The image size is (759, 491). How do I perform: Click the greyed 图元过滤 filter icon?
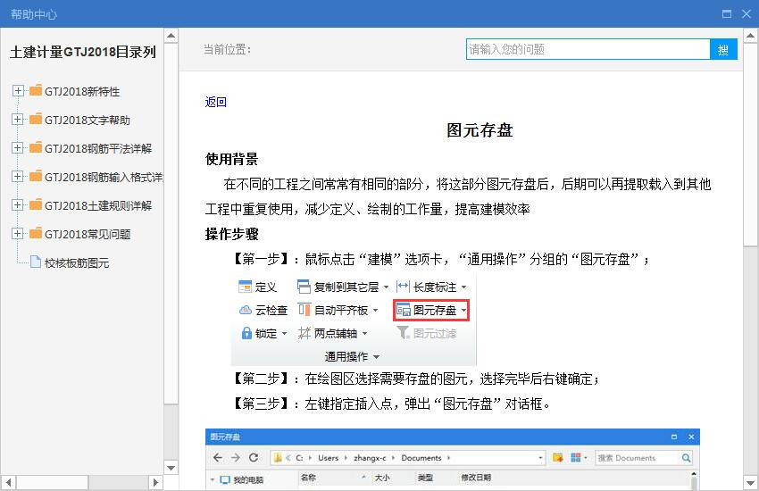pos(403,333)
